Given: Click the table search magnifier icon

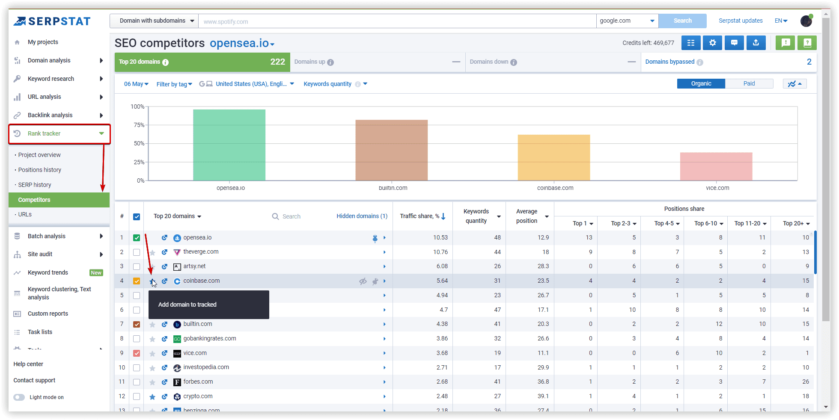Looking at the screenshot, I should (x=276, y=216).
